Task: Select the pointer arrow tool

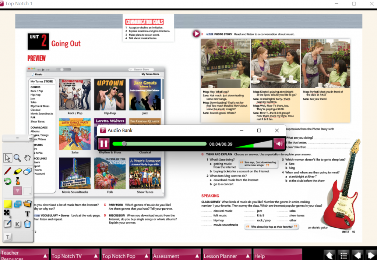Action: click(x=7, y=158)
